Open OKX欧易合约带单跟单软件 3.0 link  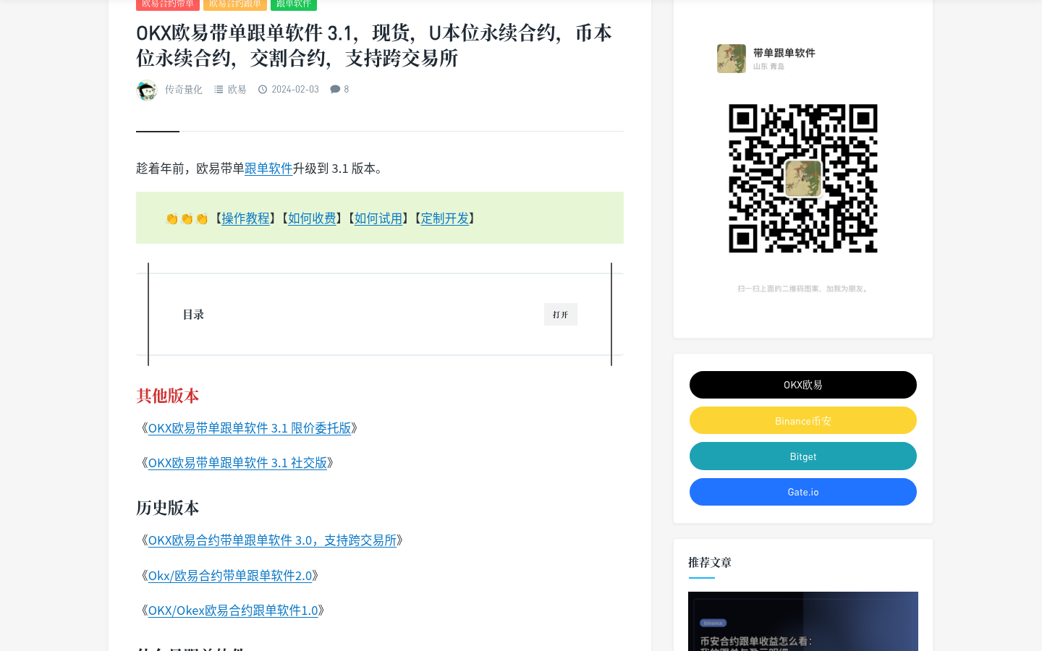click(x=272, y=540)
